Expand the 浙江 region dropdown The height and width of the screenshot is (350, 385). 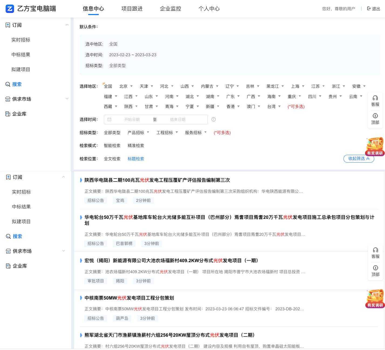pos(338,86)
